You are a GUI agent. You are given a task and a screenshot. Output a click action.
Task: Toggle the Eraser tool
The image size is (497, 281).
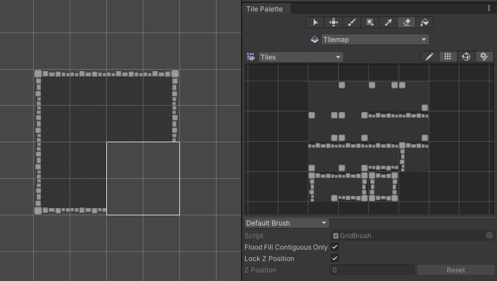pyautogui.click(x=406, y=22)
